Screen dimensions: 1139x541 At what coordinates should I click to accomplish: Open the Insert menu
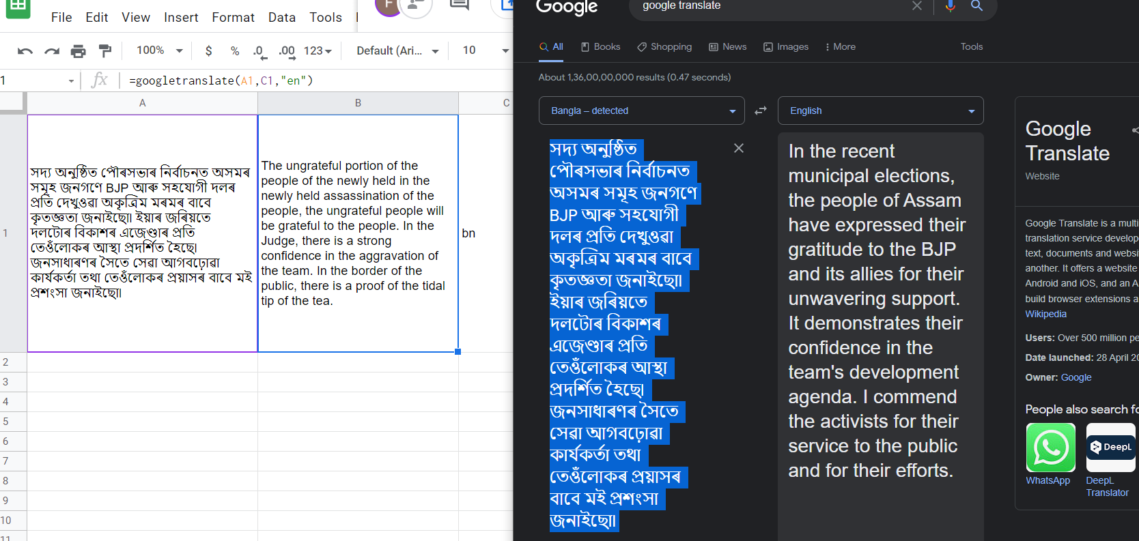pyautogui.click(x=181, y=17)
